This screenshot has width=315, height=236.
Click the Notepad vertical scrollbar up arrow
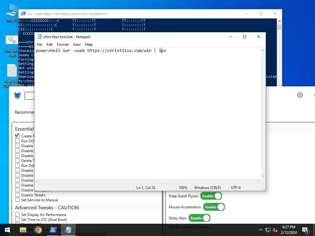(x=263, y=50)
